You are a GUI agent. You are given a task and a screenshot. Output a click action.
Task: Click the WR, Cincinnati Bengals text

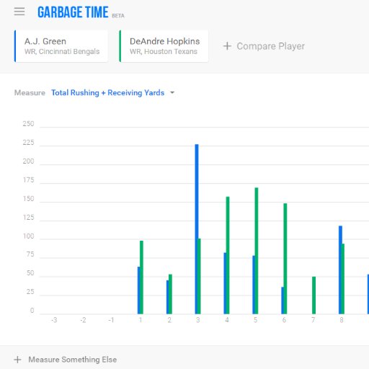62,51
